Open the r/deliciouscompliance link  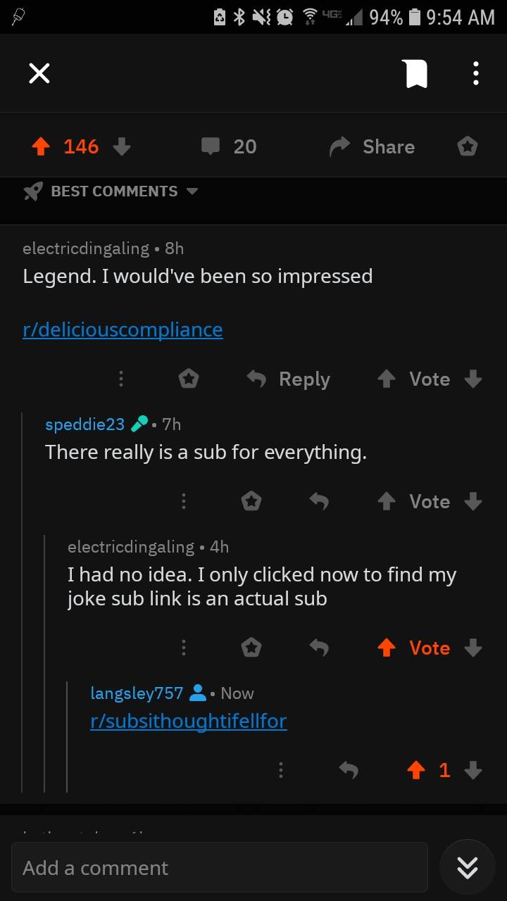point(123,329)
